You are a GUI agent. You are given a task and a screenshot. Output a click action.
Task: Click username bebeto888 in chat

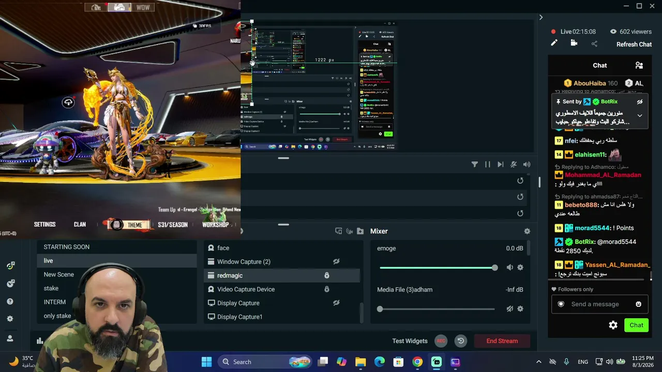coord(581,205)
